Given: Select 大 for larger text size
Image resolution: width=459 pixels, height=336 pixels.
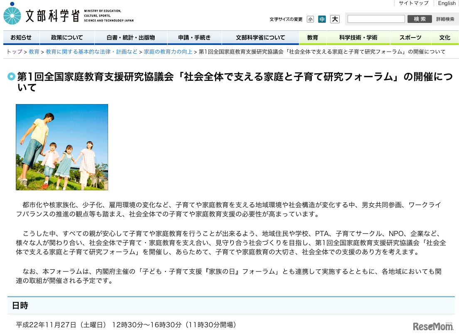Looking at the screenshot, I should point(334,19).
